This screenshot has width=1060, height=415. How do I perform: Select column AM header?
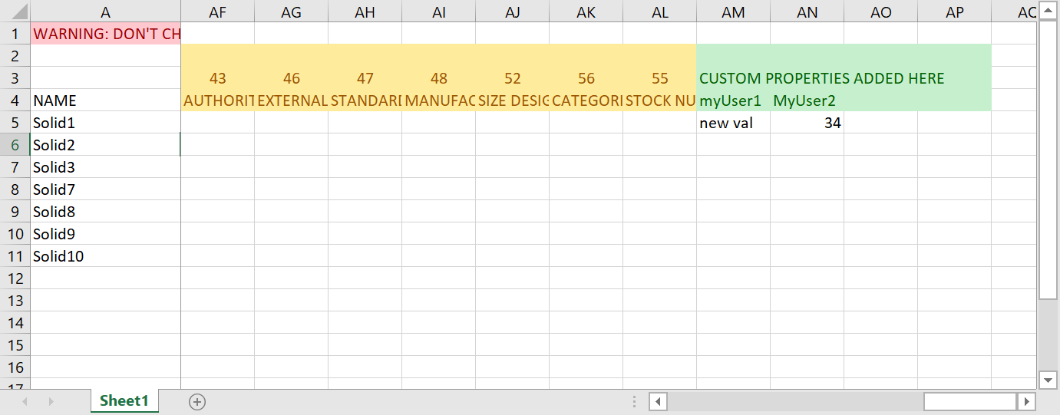(733, 12)
